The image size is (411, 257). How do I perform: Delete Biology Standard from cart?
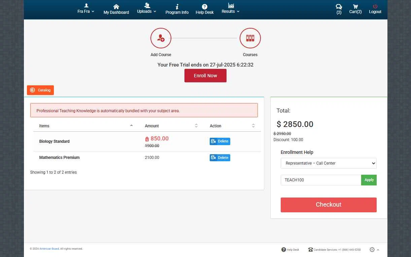pyautogui.click(x=220, y=141)
